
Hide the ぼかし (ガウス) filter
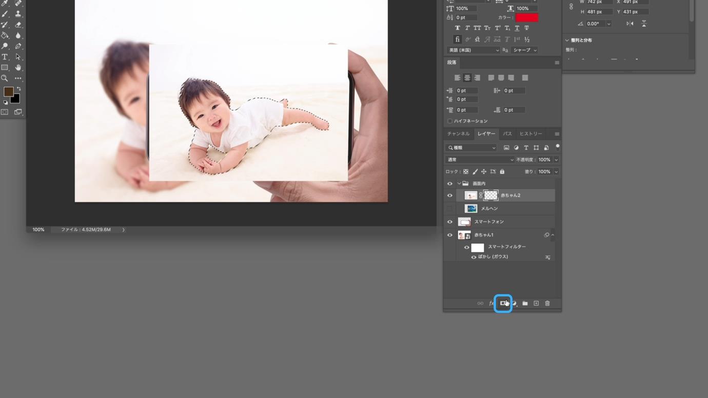pos(474,257)
